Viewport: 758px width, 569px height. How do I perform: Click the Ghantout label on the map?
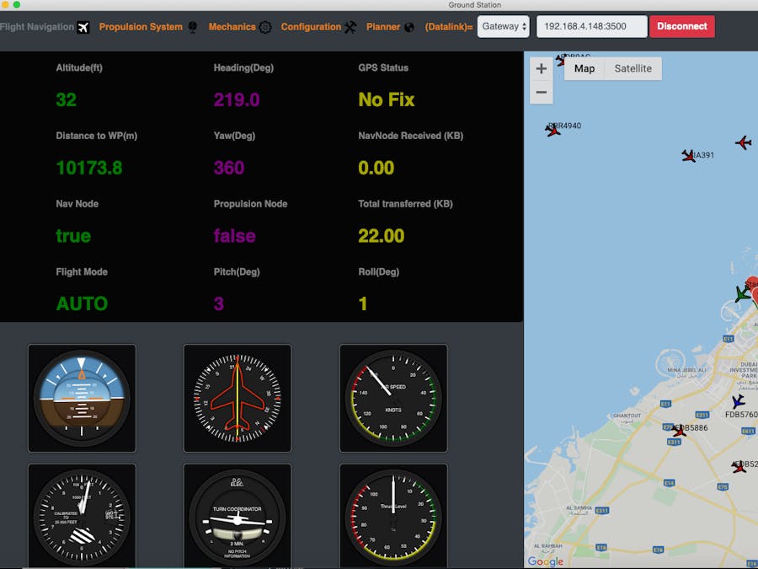click(627, 418)
